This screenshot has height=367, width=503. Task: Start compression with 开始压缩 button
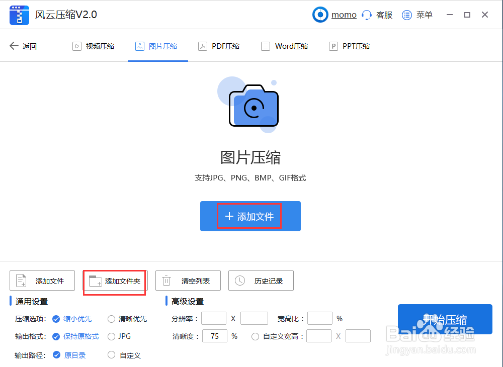(445, 319)
